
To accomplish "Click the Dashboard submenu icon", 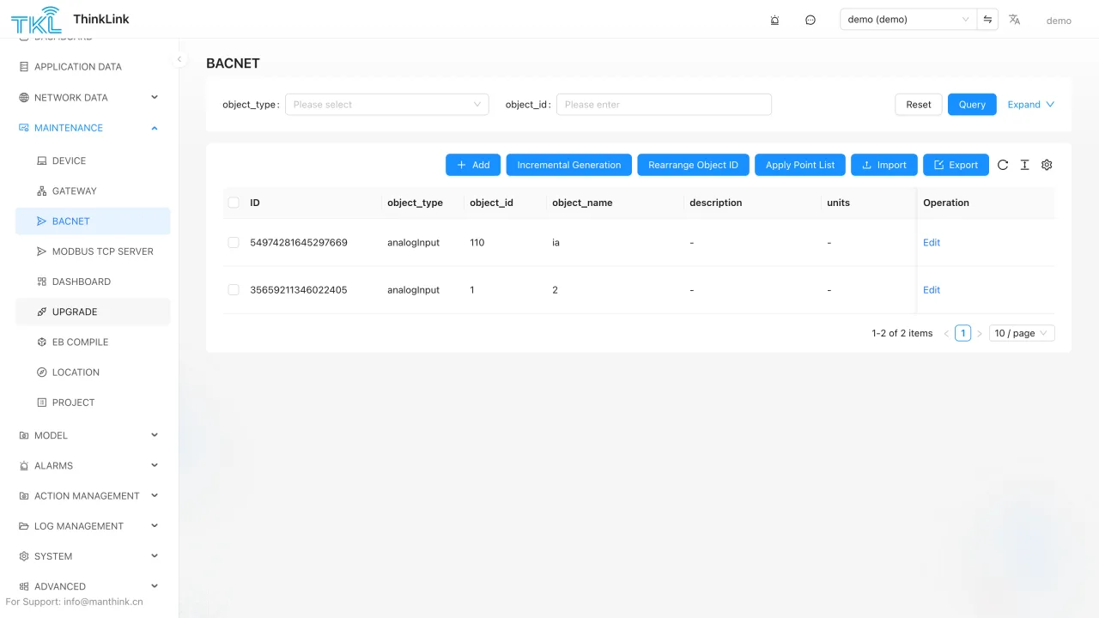I will [42, 282].
